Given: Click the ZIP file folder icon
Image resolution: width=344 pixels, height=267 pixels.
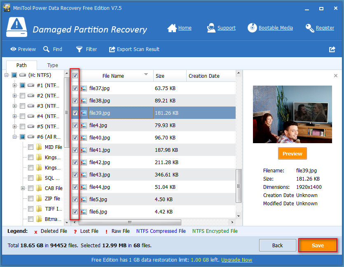Looking at the screenshot, I should pyautogui.click(x=39, y=198).
